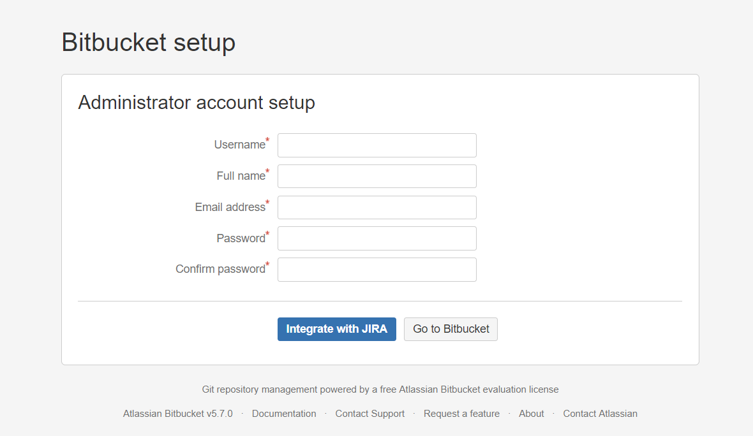Visit the Contact Atlassian link
Screen dimensions: 753x436
(600, 414)
